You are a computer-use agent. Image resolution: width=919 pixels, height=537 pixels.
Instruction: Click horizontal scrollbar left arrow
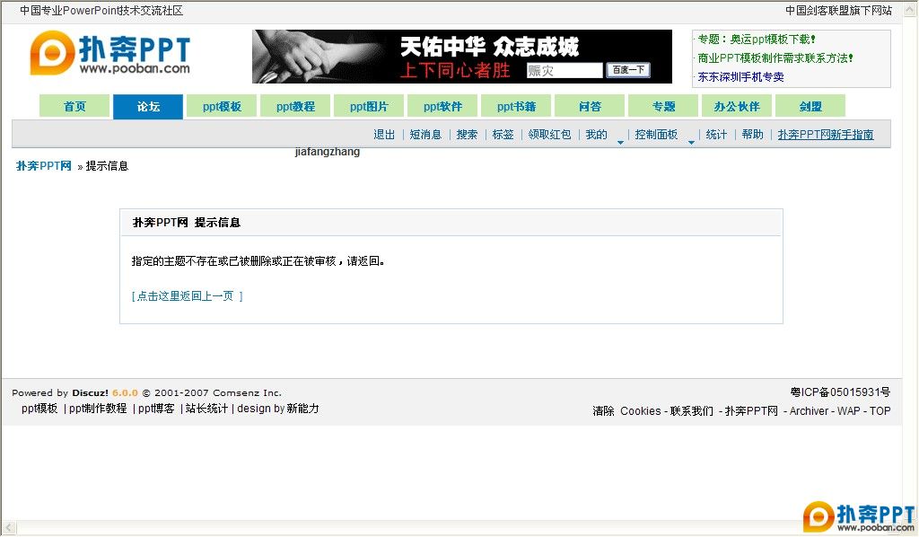click(8, 528)
